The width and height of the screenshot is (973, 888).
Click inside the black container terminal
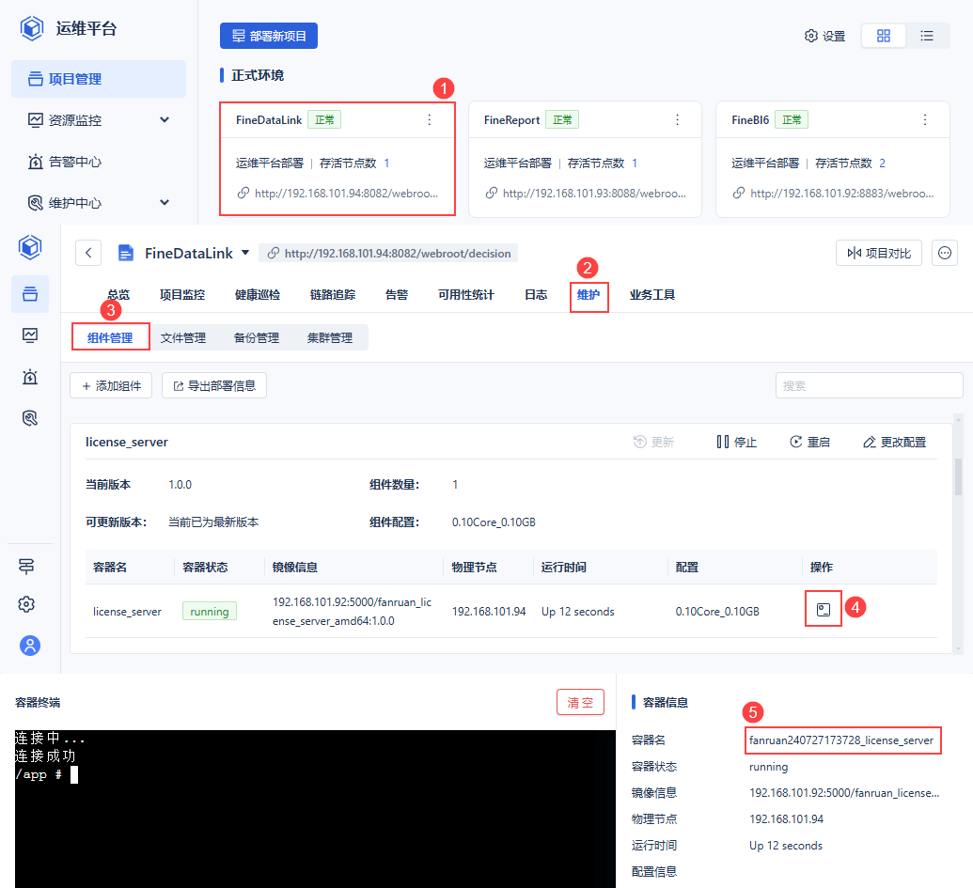pyautogui.click(x=315, y=809)
